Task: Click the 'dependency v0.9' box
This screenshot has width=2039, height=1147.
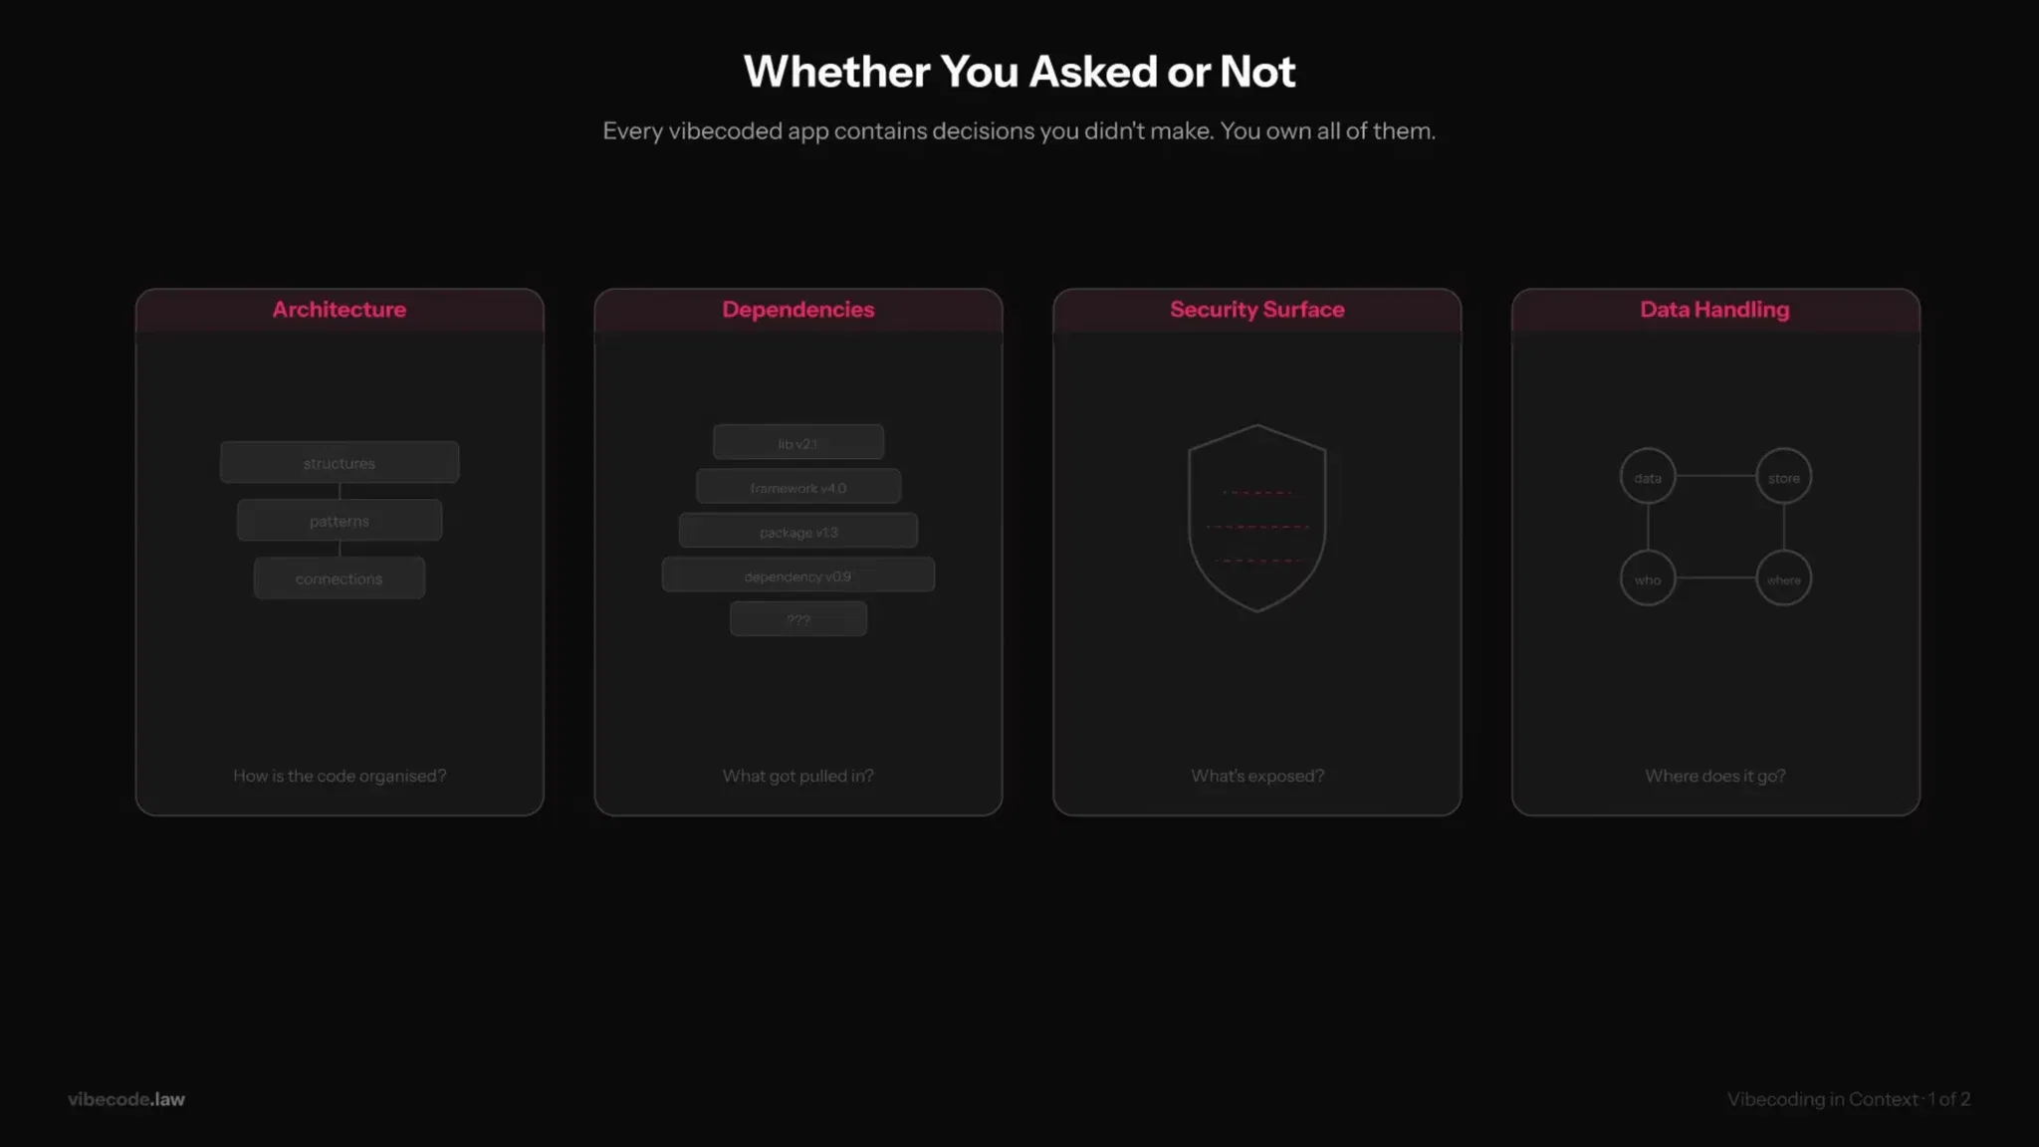Action: [797, 575]
